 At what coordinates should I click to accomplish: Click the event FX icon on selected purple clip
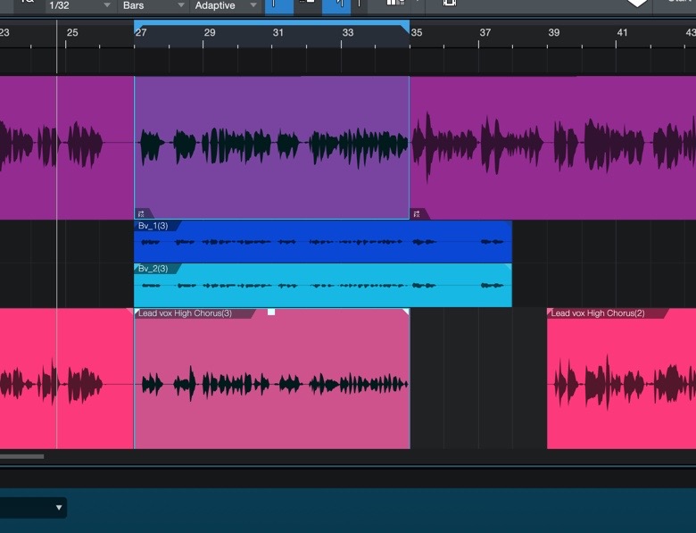pyautogui.click(x=140, y=214)
